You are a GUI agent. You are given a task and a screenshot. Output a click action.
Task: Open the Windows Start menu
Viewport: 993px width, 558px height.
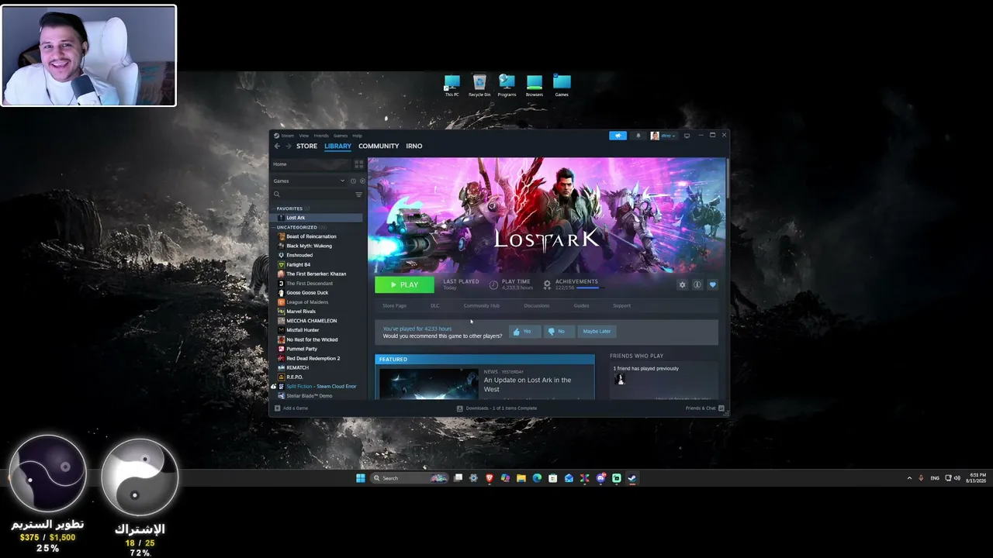coord(361,478)
